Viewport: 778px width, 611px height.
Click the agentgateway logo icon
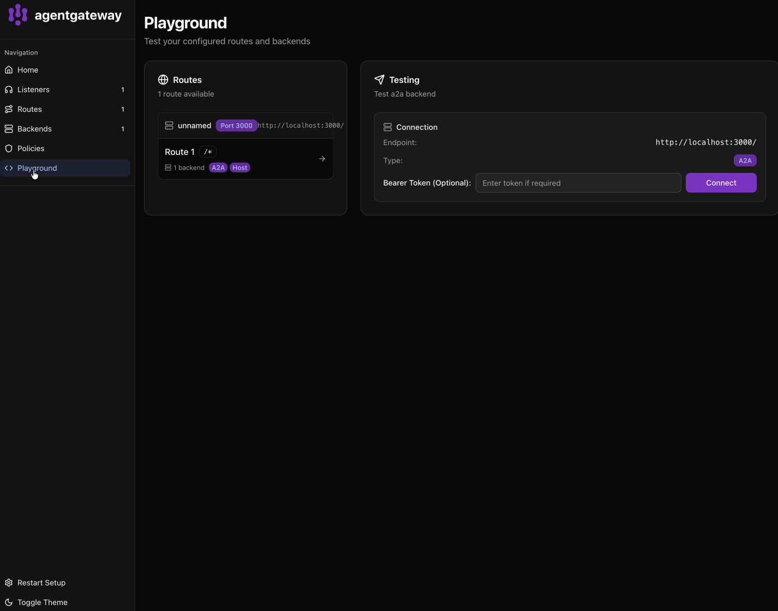click(18, 15)
